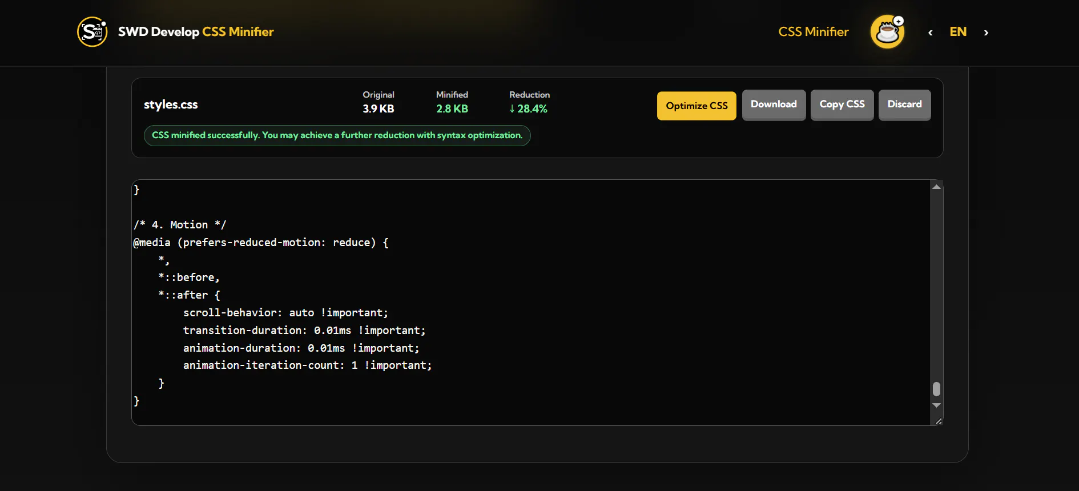Click the styles.css file name
This screenshot has width=1079, height=491.
[x=171, y=104]
